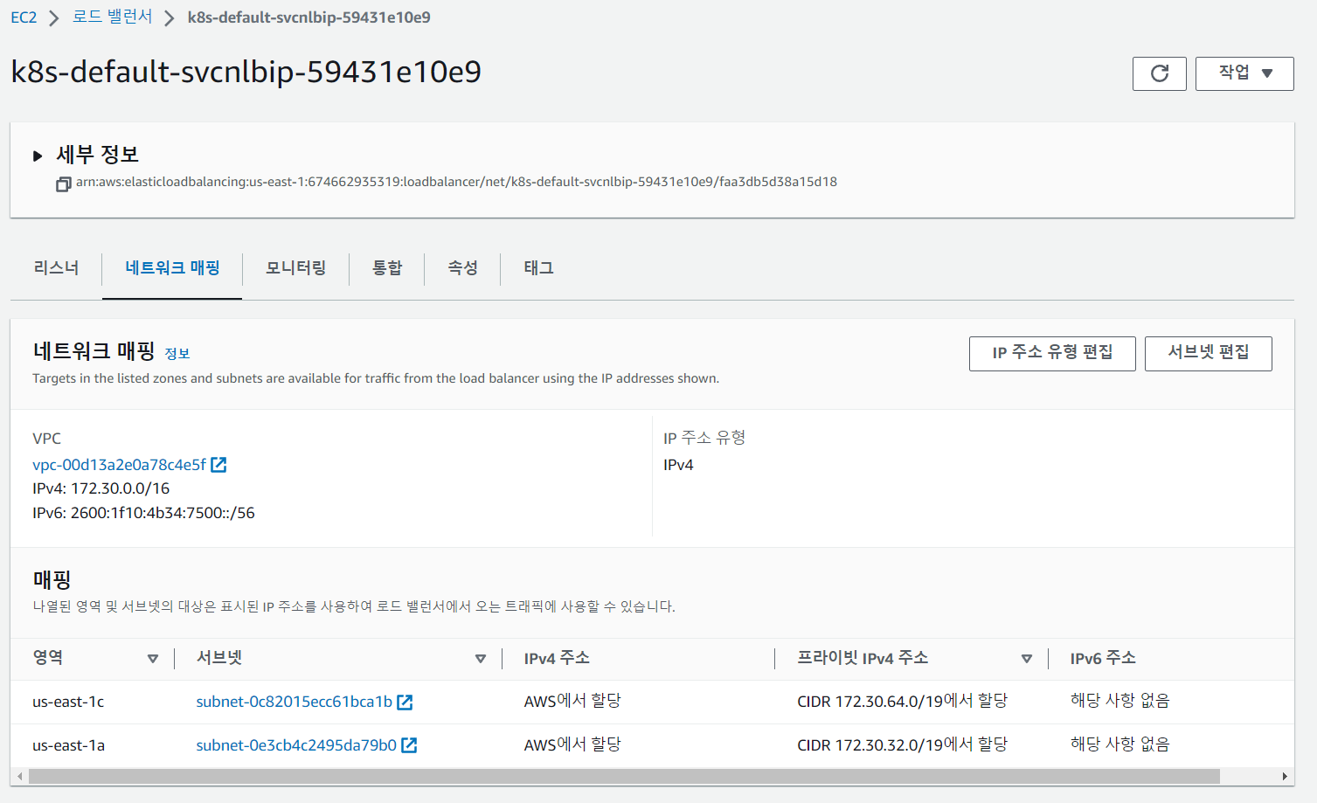
Task: Switch to the 리스너 tab
Action: pos(56,268)
